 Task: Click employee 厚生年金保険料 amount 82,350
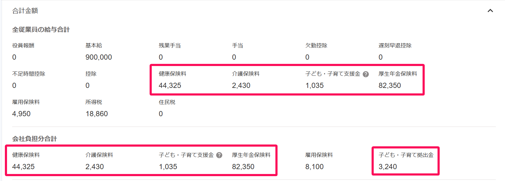(x=390, y=85)
